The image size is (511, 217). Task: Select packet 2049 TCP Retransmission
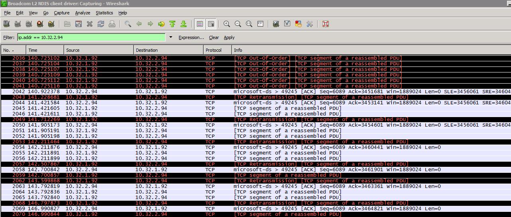(x=255, y=119)
